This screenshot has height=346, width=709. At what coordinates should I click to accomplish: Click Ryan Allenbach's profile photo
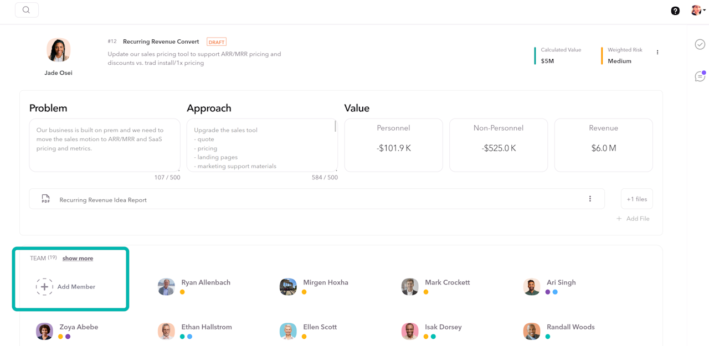click(x=166, y=287)
